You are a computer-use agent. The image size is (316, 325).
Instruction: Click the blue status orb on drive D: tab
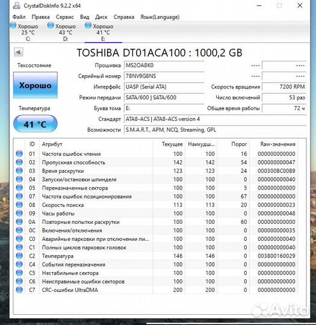coord(51,25)
